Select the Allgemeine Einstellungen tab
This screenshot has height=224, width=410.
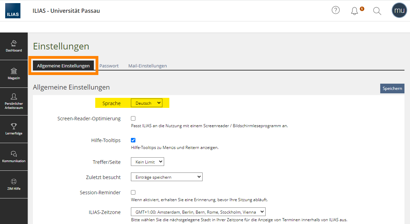(63, 66)
